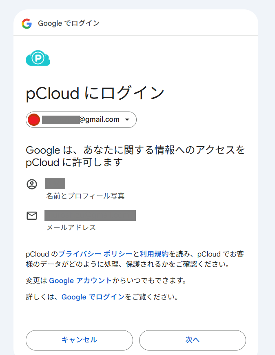This screenshot has width=275, height=355.
Task: Click the Google でログイン header title
Action: click(x=69, y=23)
